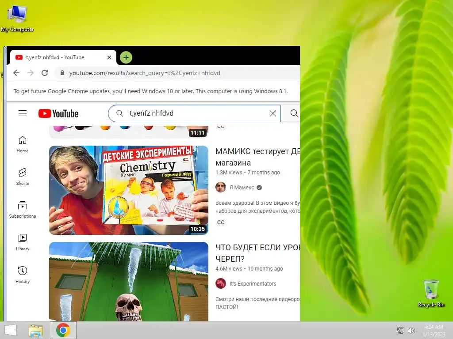The width and height of the screenshot is (453, 339).
Task: Open channel 'It's Experimentators'
Action: coord(253,284)
